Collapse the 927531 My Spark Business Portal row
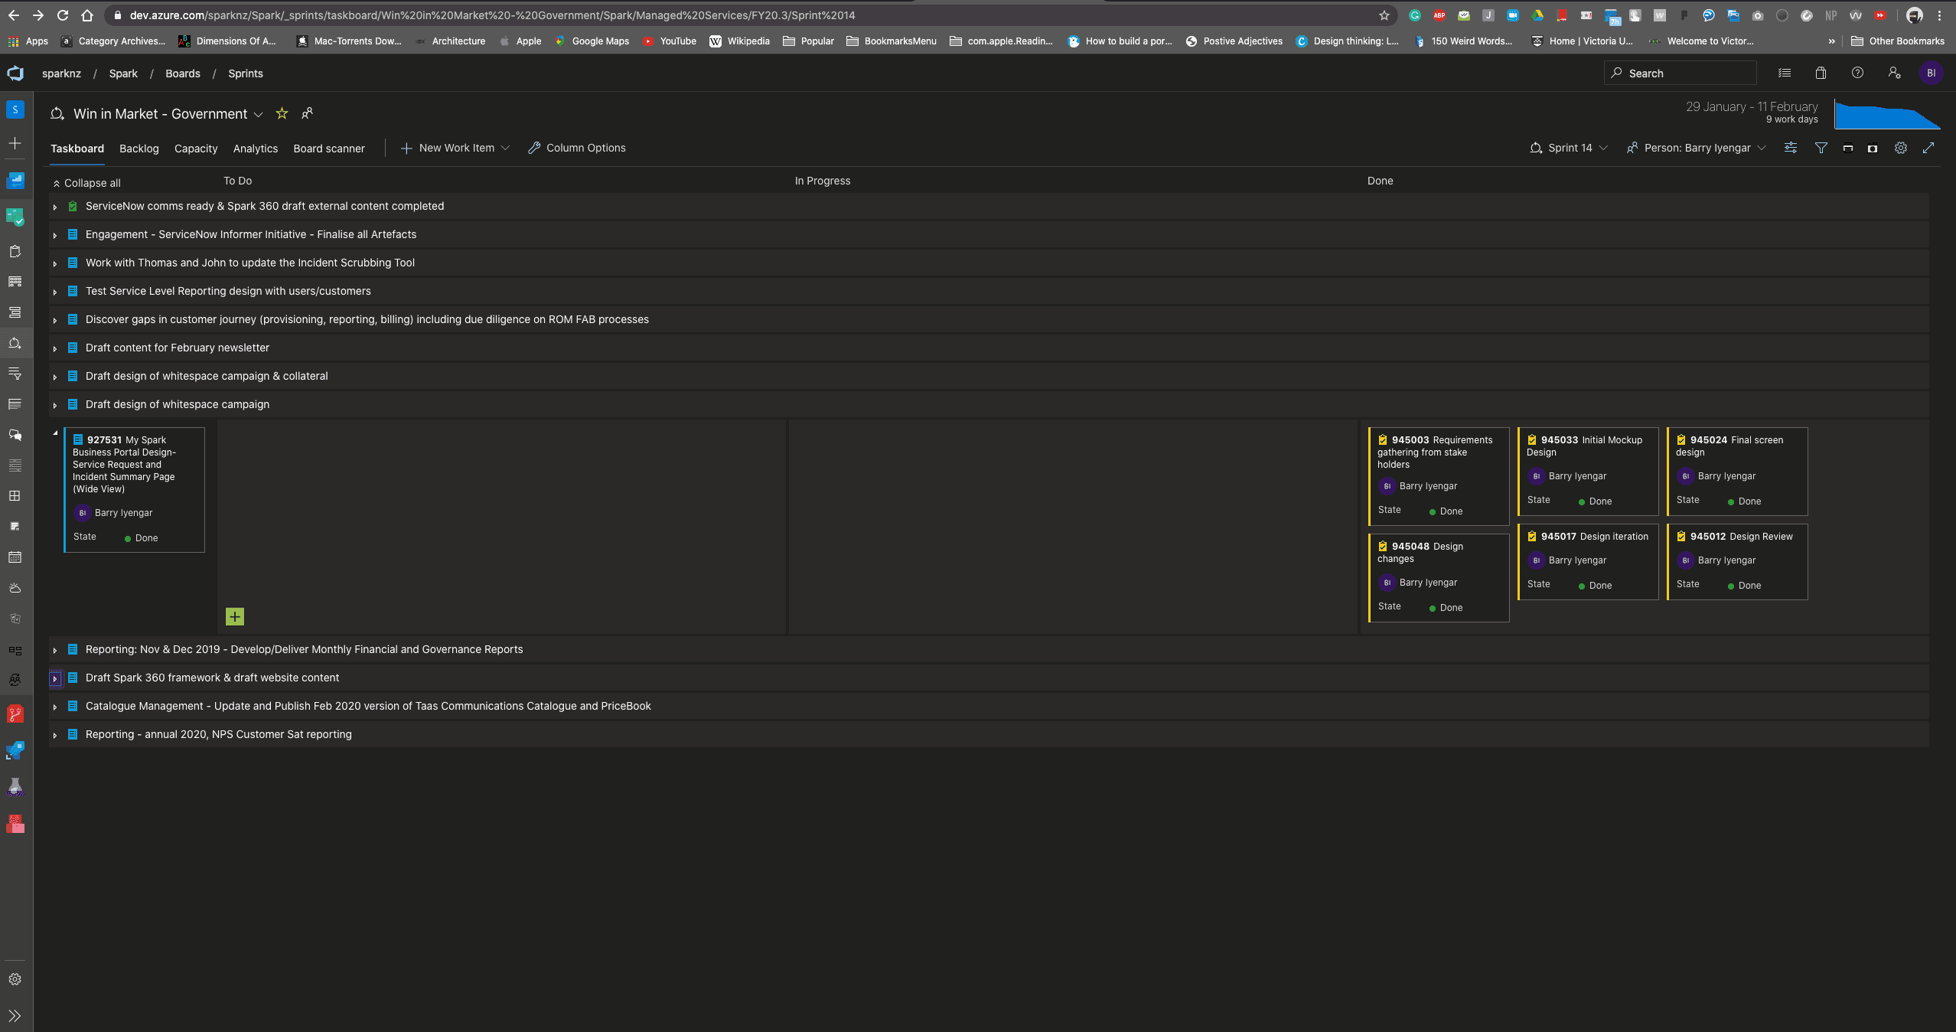The height and width of the screenshot is (1032, 1956). [x=55, y=433]
